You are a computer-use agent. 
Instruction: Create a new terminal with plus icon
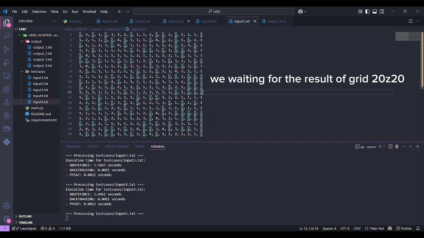[380, 146]
